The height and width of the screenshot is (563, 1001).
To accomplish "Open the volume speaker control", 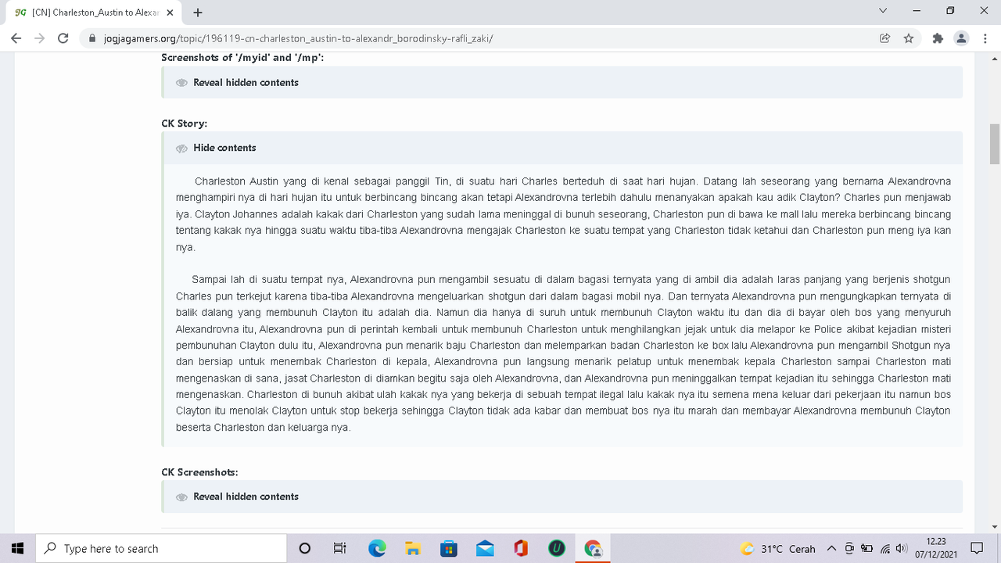I will [902, 548].
